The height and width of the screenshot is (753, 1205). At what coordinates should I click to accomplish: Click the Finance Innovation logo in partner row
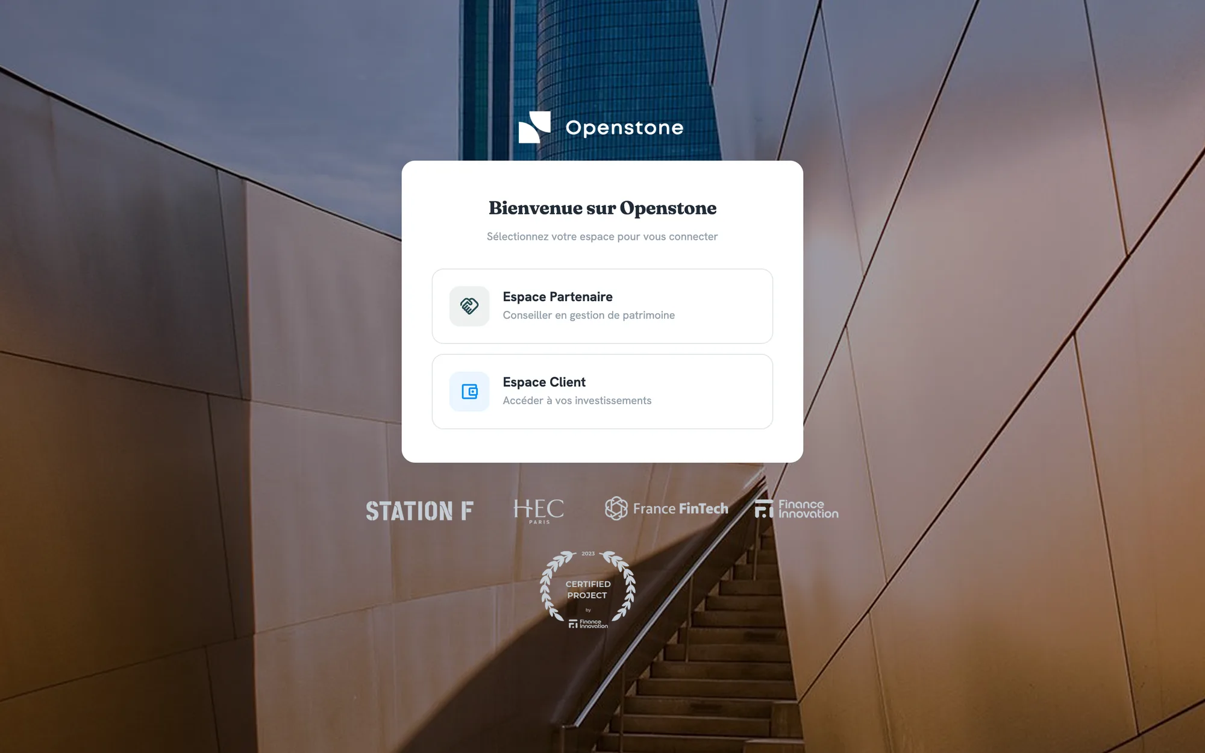click(797, 509)
